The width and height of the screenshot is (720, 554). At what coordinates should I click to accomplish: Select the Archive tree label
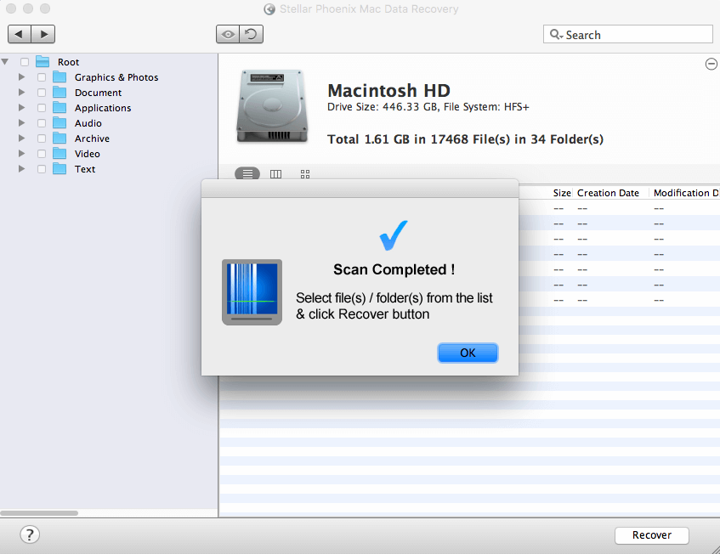click(x=92, y=138)
